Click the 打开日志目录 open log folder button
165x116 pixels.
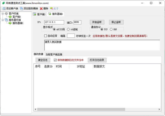coord(97,60)
